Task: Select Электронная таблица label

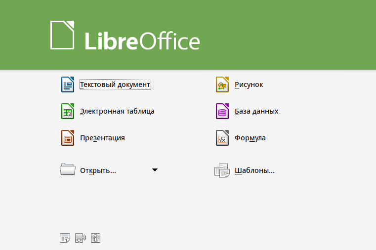Action: tap(117, 111)
